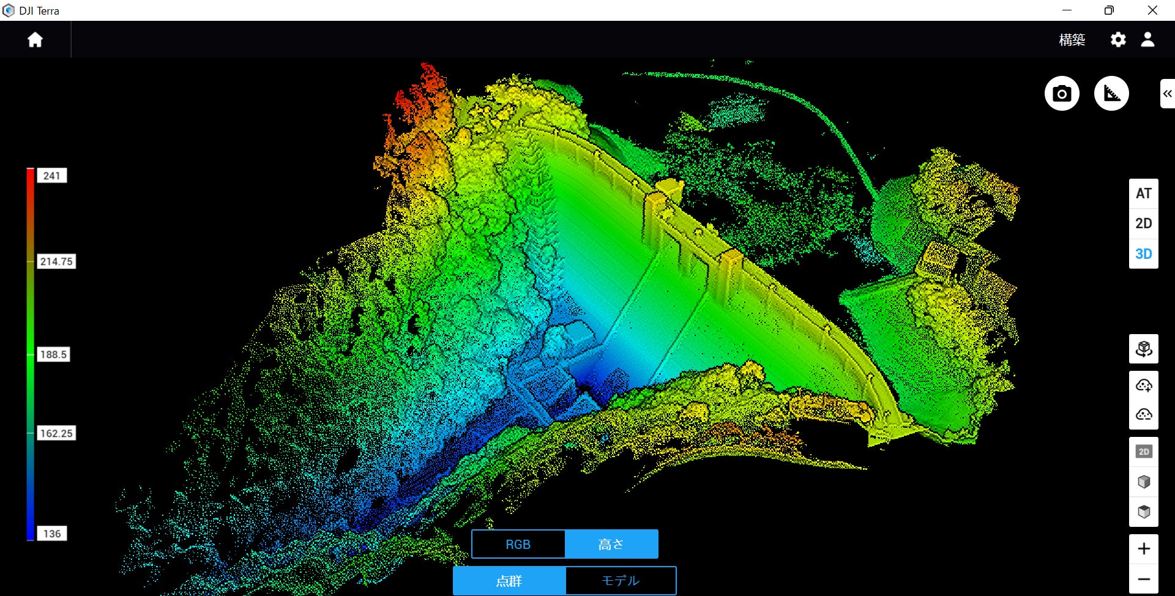Image resolution: width=1175 pixels, height=596 pixels.
Task: Select 高さ height coloring mode
Action: (x=611, y=544)
